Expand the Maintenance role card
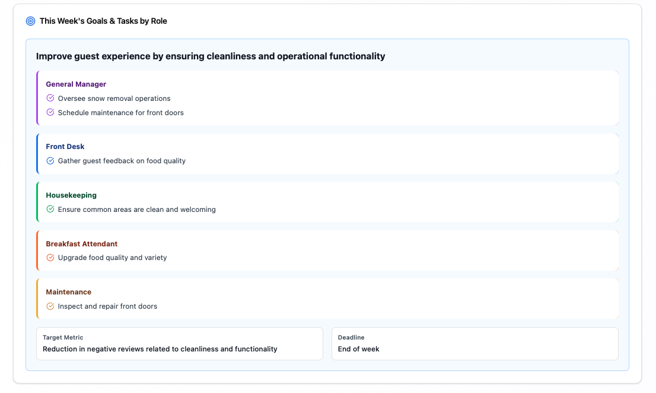The height and width of the screenshot is (393, 656). [68, 291]
